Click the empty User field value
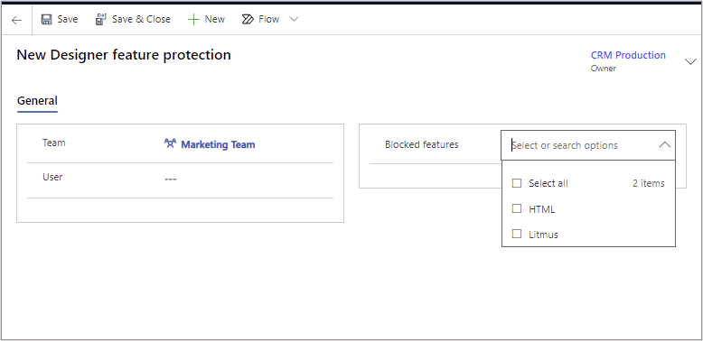This screenshot has height=341, width=703. point(171,179)
